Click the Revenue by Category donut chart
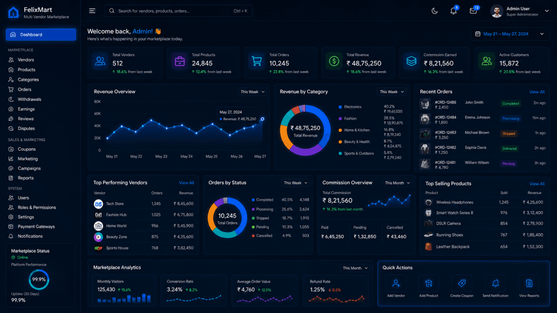 305,130
